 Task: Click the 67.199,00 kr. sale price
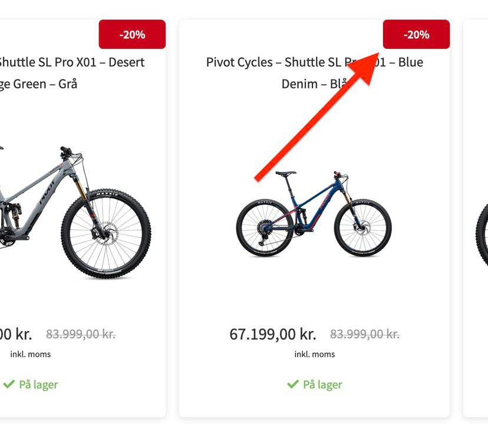coord(273,334)
